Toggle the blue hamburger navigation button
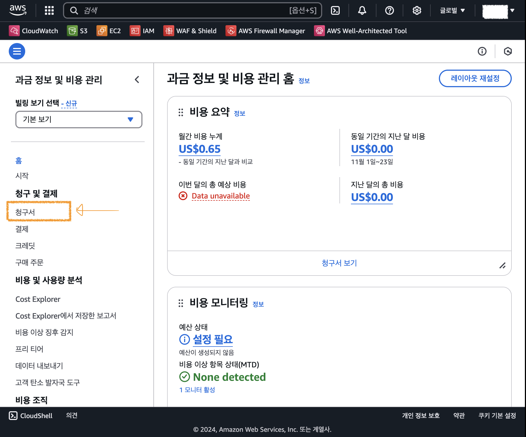Screen dimensions: 526x437 (x=17, y=51)
